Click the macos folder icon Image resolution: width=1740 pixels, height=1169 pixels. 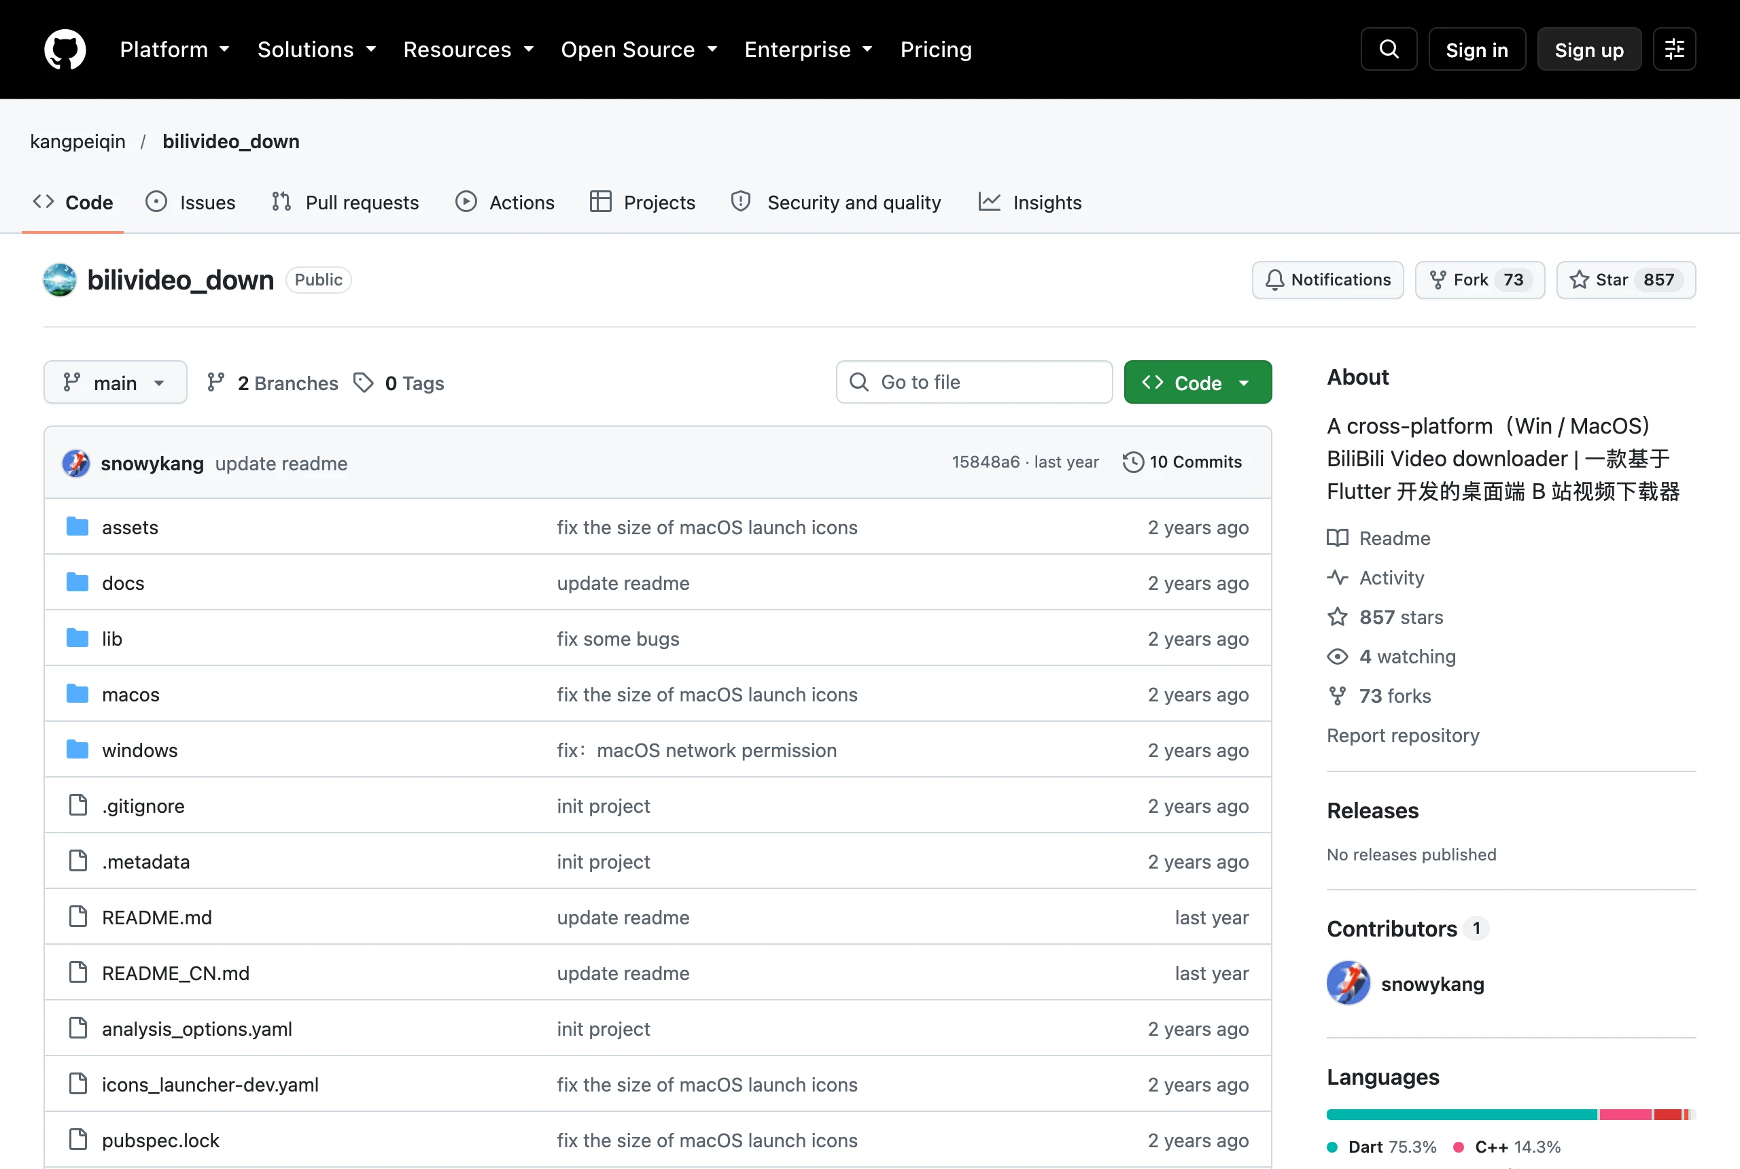click(x=77, y=694)
